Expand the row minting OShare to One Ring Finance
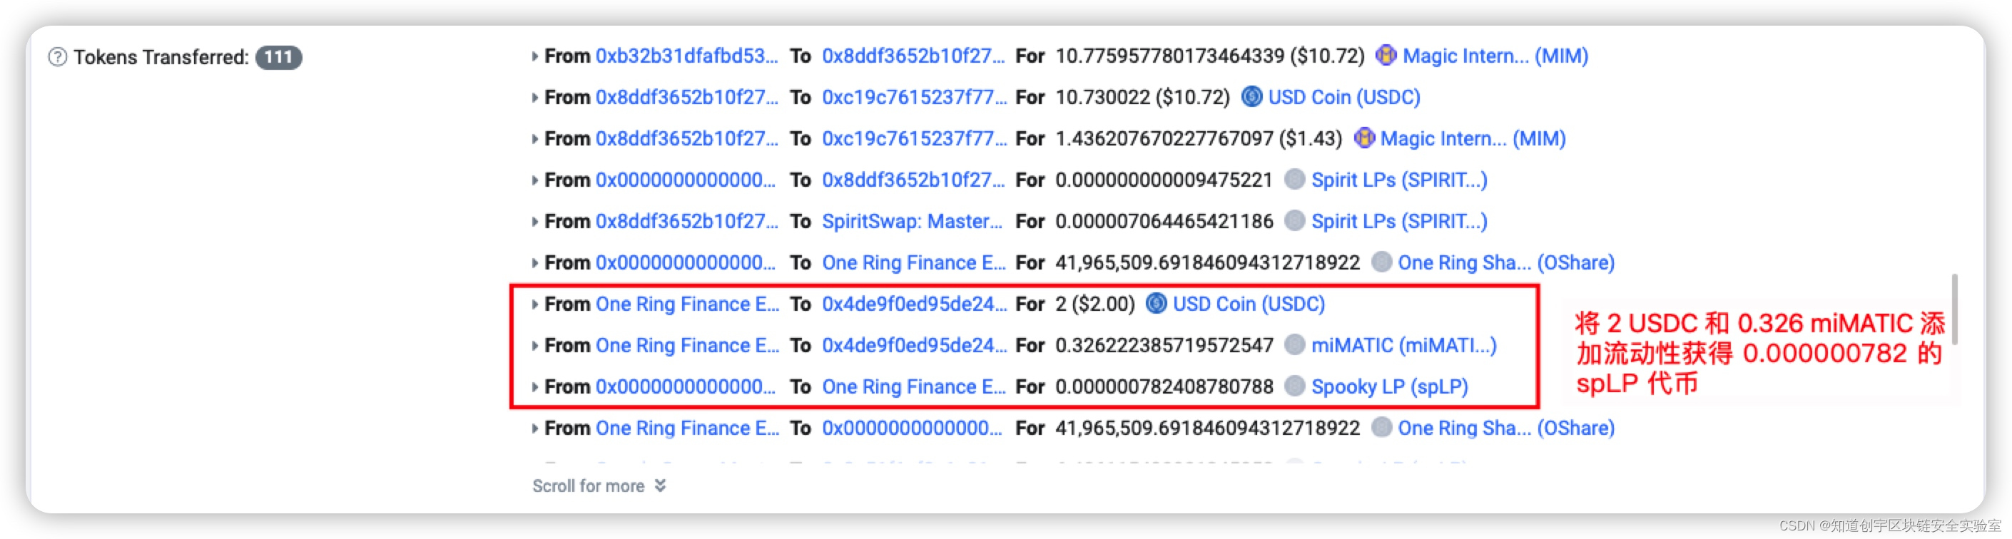 pyautogui.click(x=534, y=263)
